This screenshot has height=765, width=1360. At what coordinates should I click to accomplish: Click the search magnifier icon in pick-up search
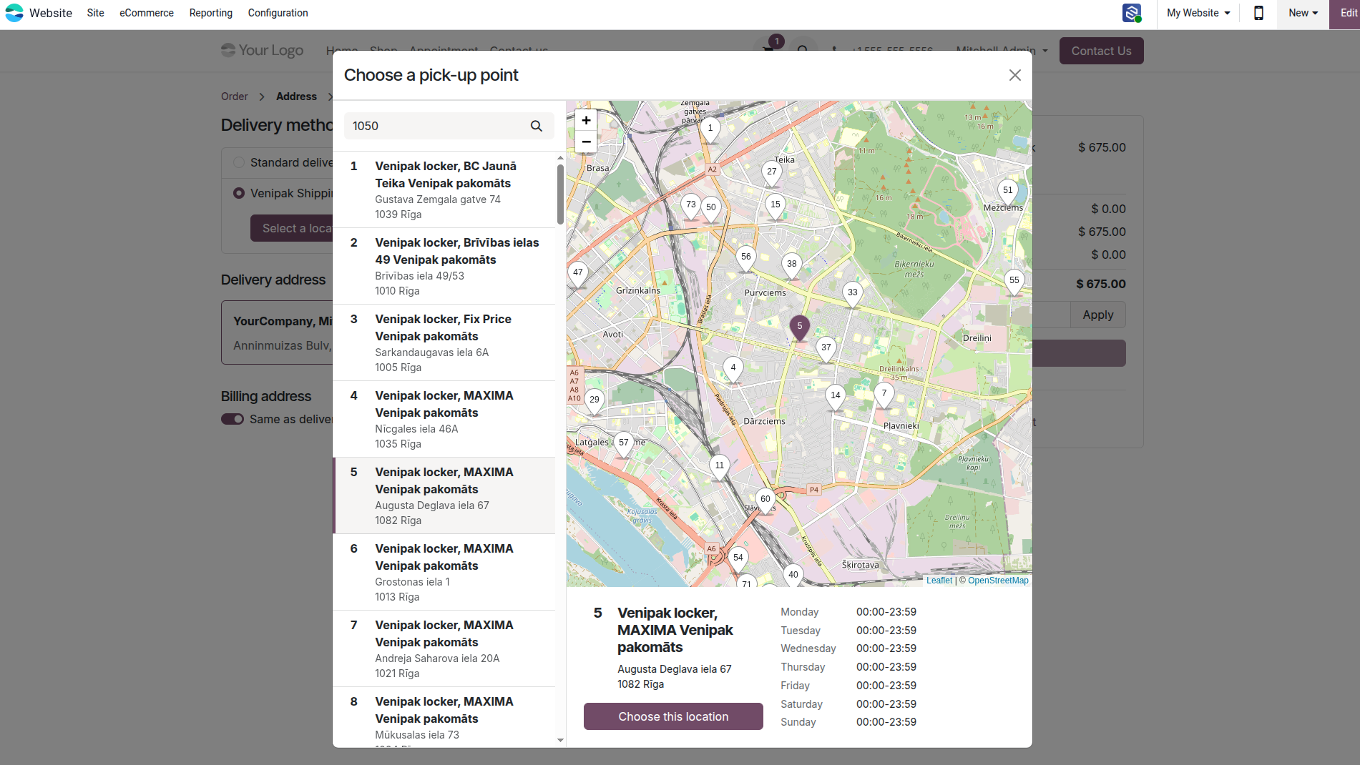point(536,126)
